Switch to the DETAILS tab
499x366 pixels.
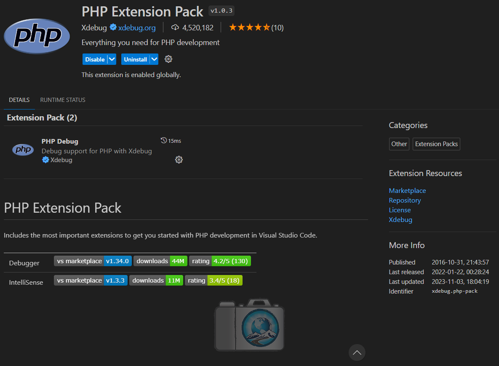click(19, 100)
